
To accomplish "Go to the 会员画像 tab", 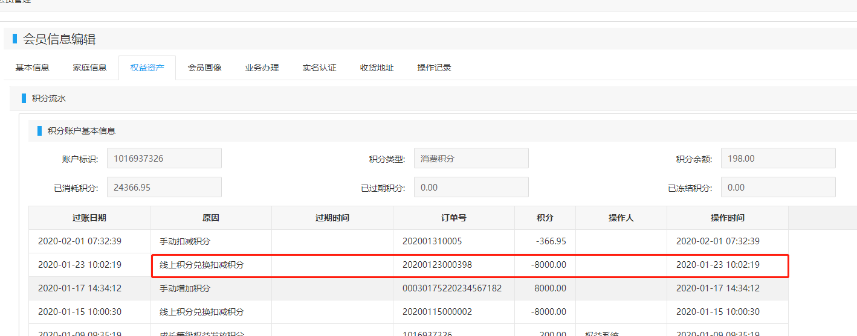I will pos(204,68).
